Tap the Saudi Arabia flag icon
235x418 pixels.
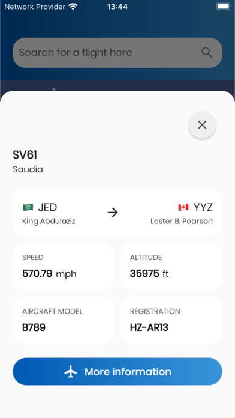click(28, 207)
